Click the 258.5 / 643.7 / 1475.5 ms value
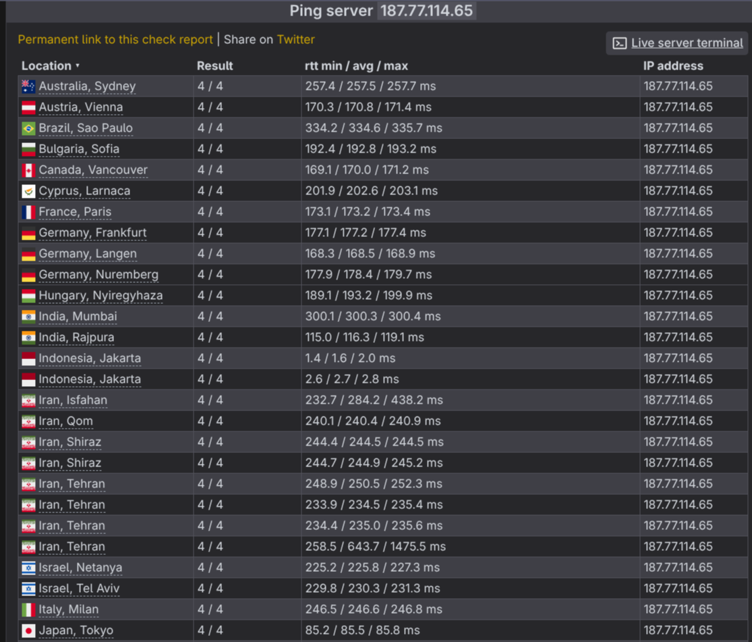Viewport: 752px width, 642px height. 376,546
